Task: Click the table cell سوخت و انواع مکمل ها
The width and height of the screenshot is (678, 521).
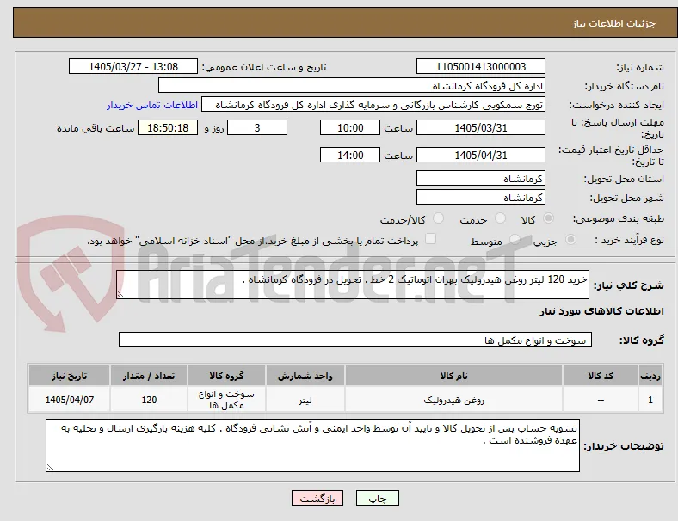Action: (226, 400)
